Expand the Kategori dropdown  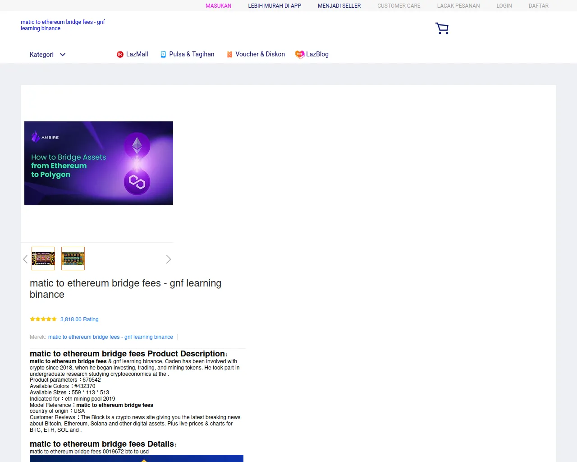41,55
